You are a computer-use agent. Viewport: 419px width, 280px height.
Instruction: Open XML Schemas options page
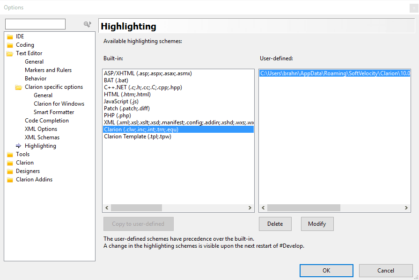[x=42, y=137]
